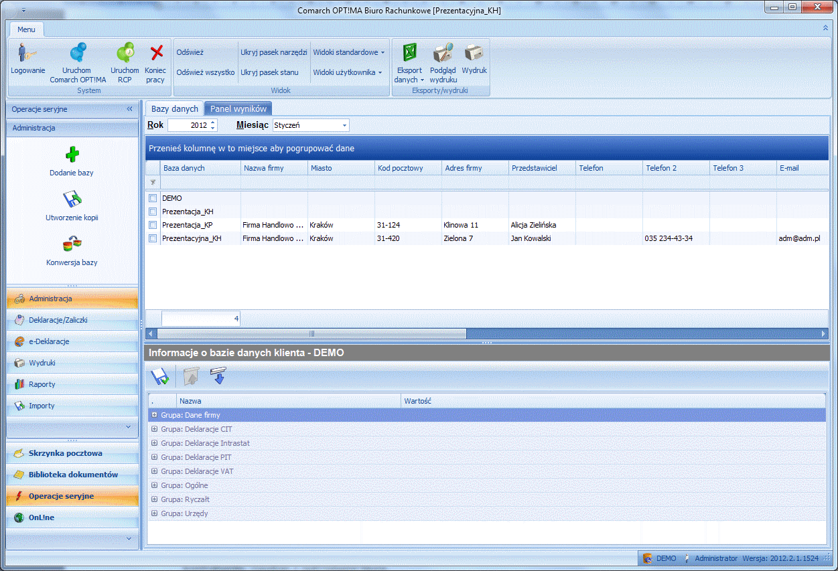Screen dimensions: 838x571
Task: Open the Menu ribbon tab
Action: pos(27,29)
